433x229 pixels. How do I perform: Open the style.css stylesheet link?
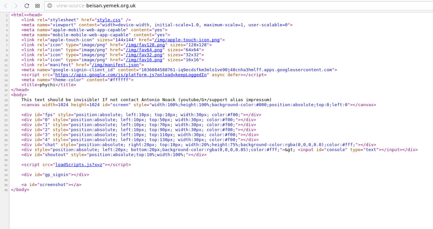click(109, 20)
